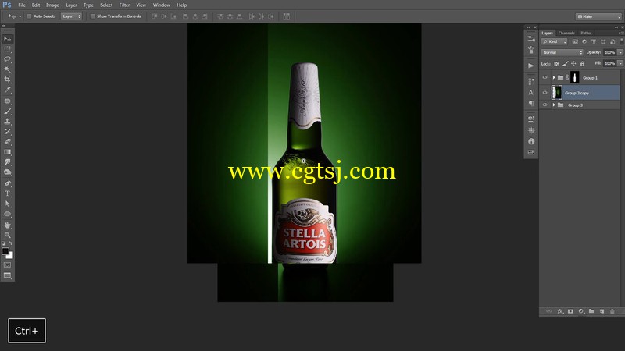
Task: Select the Move tool
Action: coord(7,39)
